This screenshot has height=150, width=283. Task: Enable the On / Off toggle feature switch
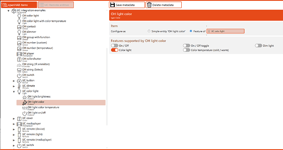187,45
